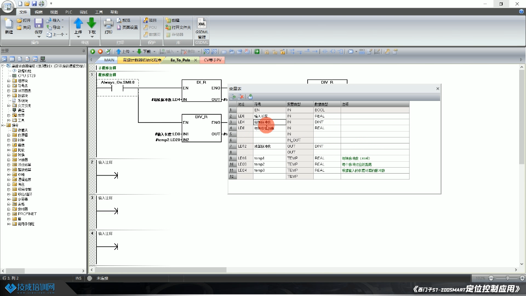Screen dimensions: 526x296
Task: Expand the 定时器 instruction folder
Action: point(9,209)
